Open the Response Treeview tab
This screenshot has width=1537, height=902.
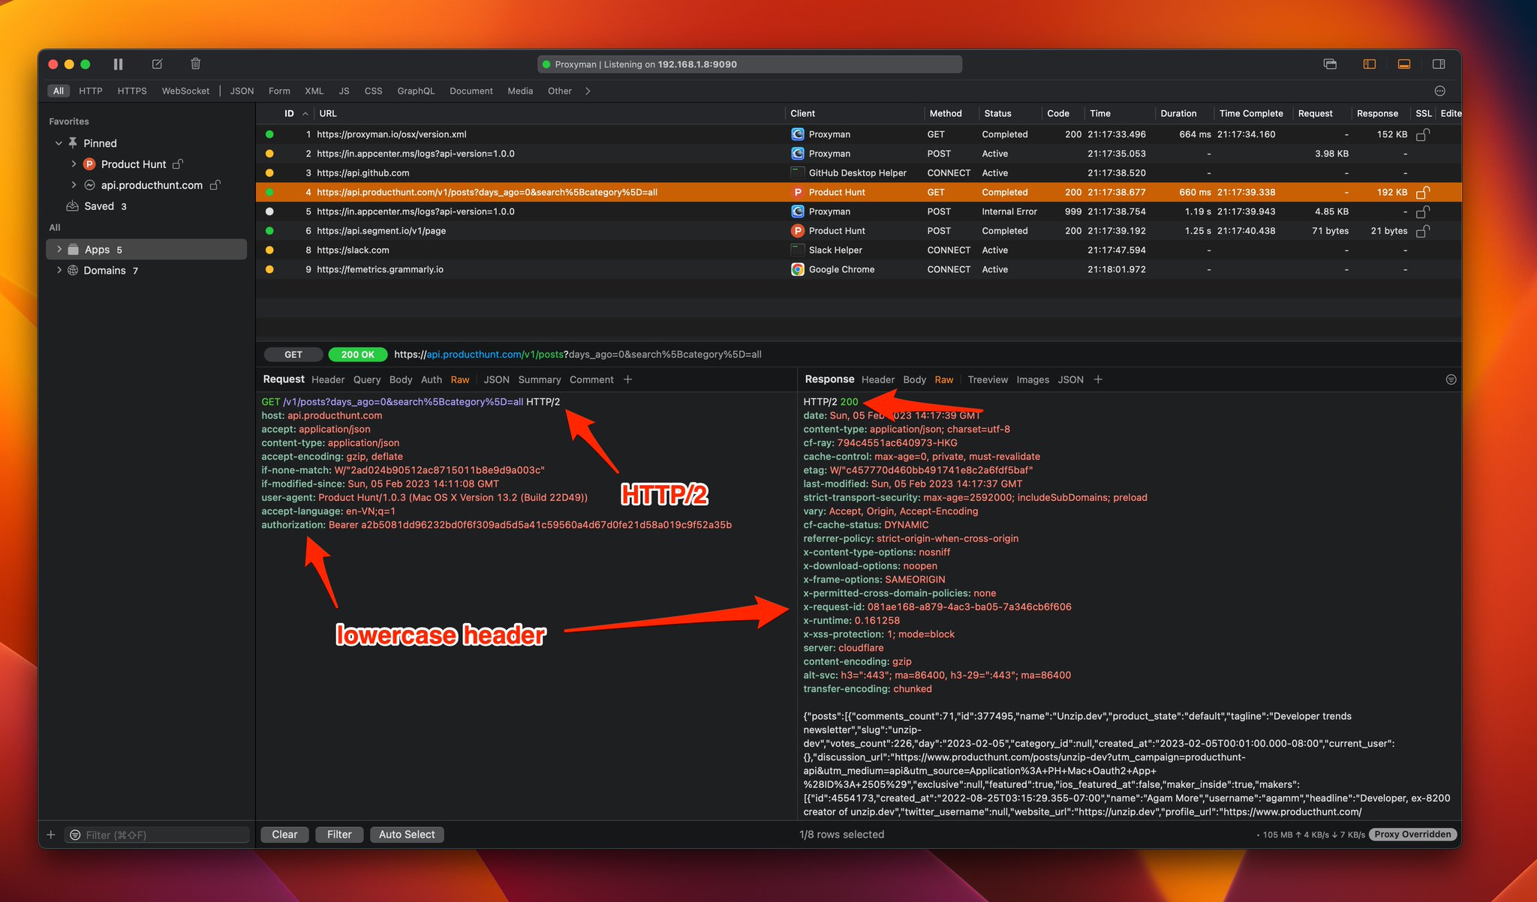click(x=987, y=380)
